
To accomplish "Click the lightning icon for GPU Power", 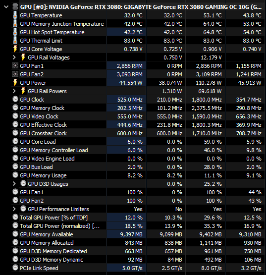I will point(15,83).
